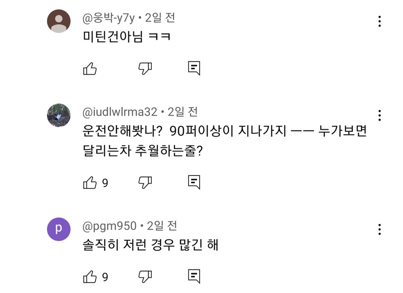Reply to @iudlwlrma32's comment

click(x=194, y=182)
